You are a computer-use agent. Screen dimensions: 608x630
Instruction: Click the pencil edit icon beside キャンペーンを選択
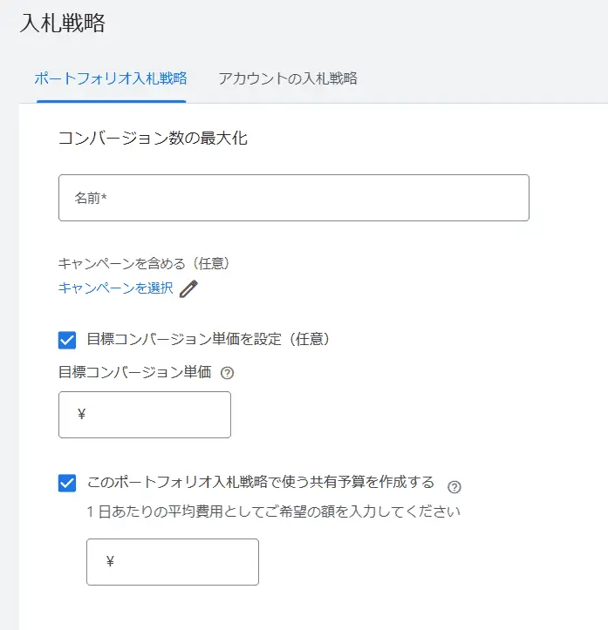coord(188,289)
